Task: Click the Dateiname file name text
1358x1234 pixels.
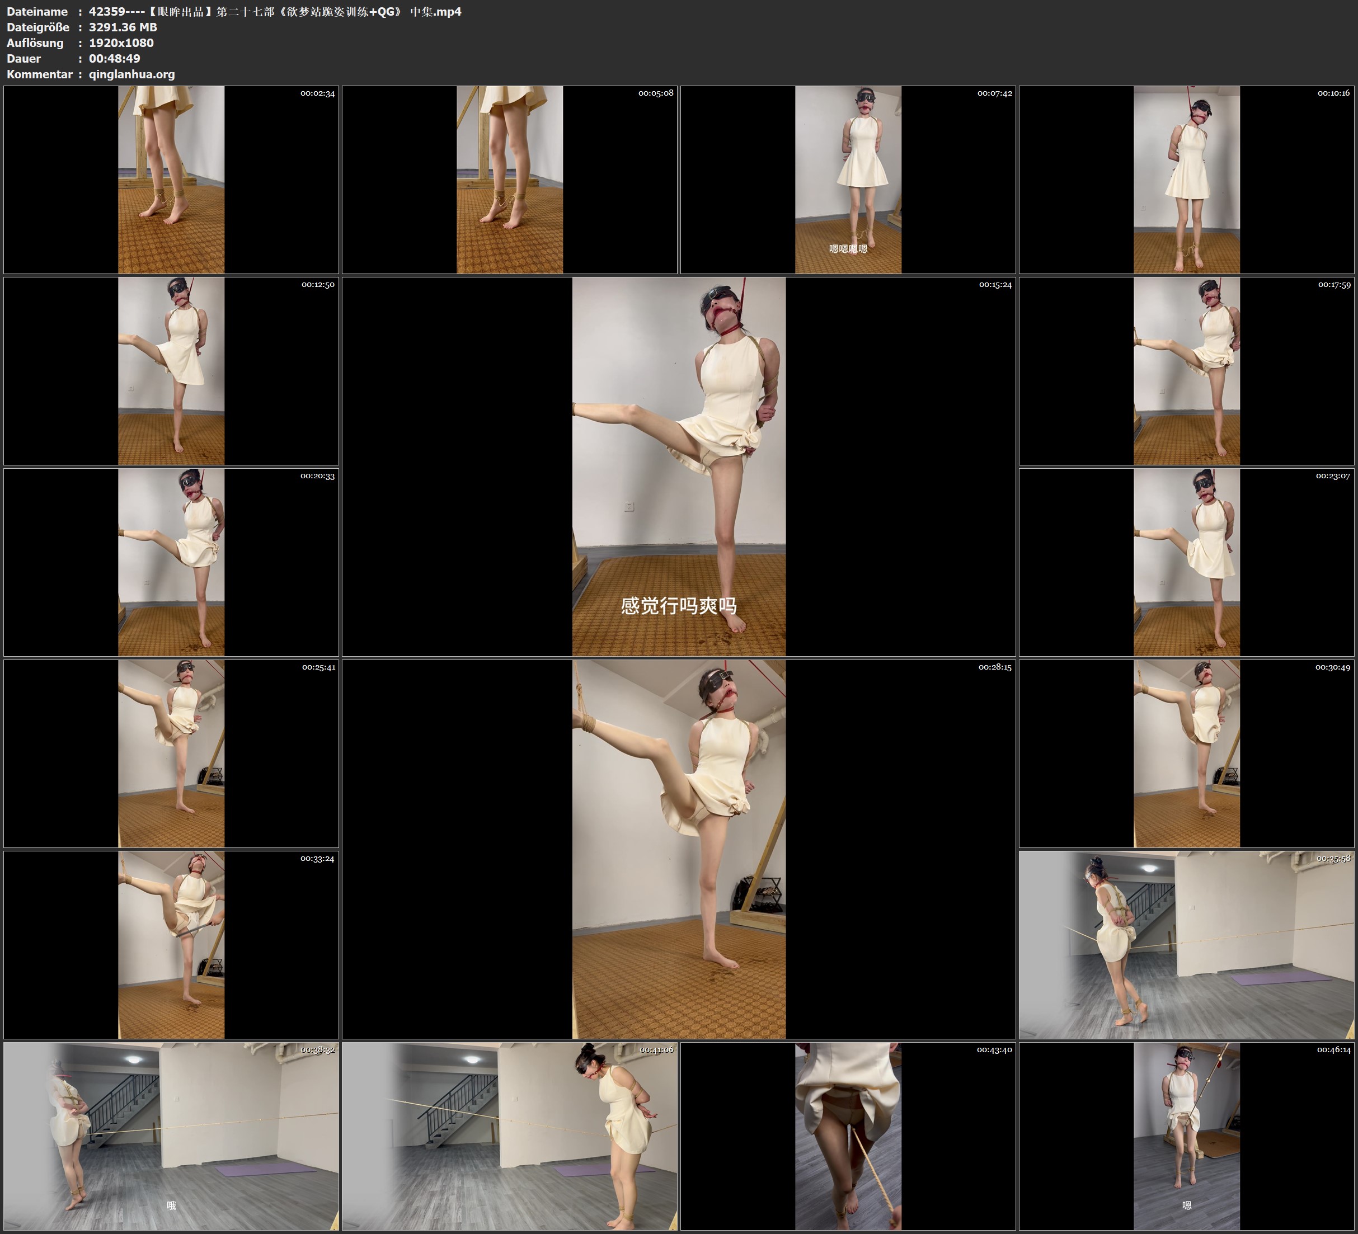Action: tap(275, 11)
